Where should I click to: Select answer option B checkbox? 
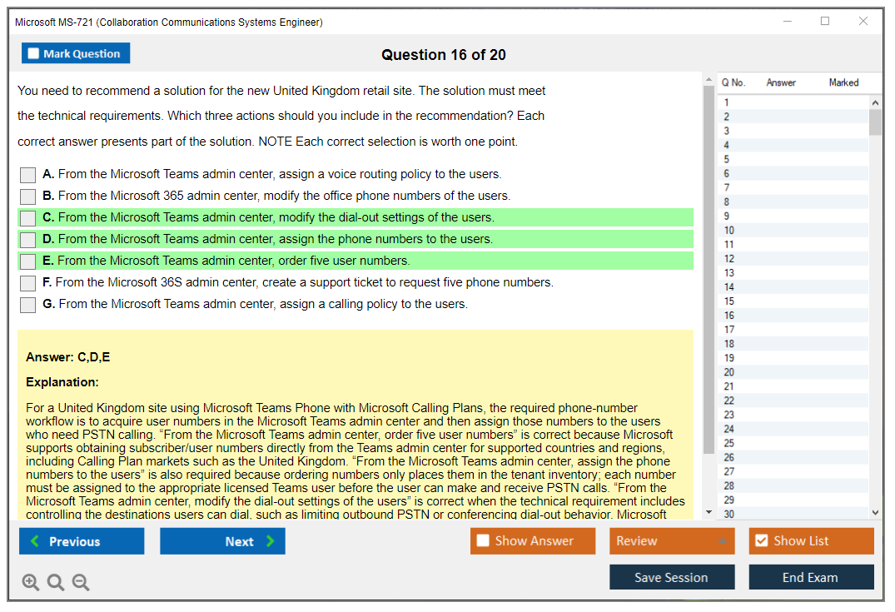pyautogui.click(x=27, y=197)
